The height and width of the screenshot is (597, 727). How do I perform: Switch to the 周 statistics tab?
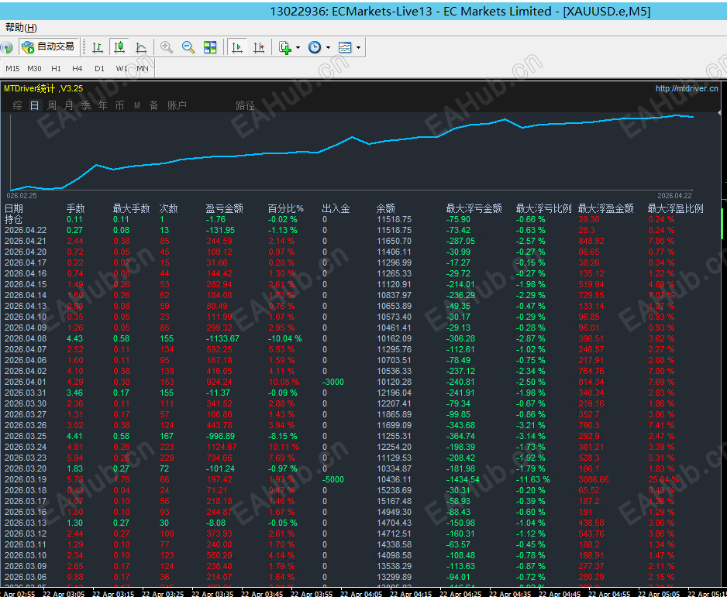point(52,105)
